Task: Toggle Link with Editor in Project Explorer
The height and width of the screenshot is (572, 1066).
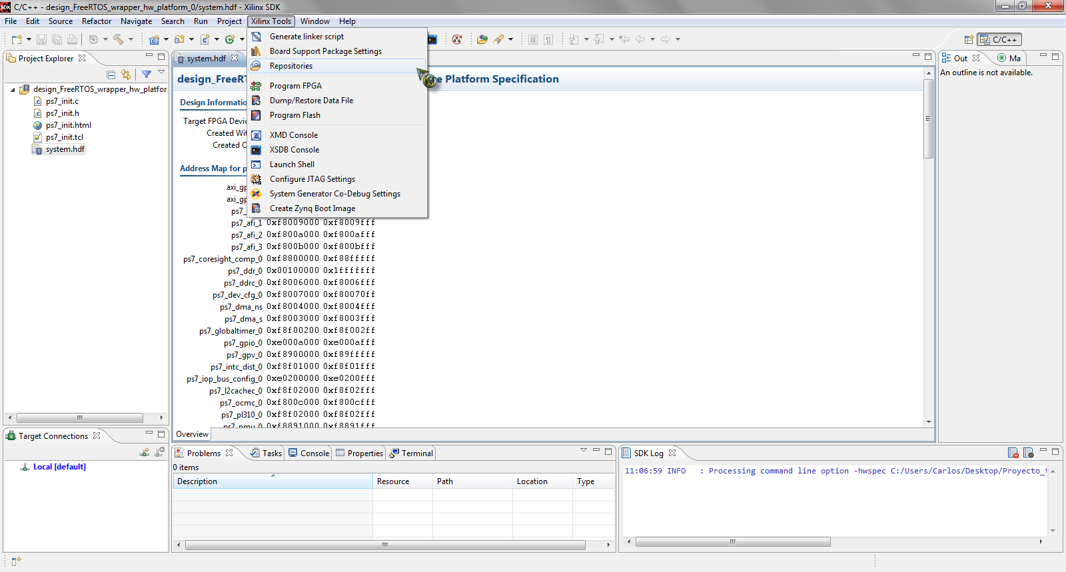Action: tap(125, 75)
